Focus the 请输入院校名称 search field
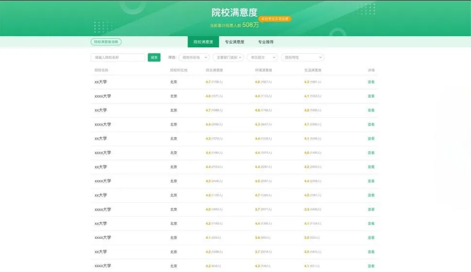The width and height of the screenshot is (471, 272). coord(118,58)
